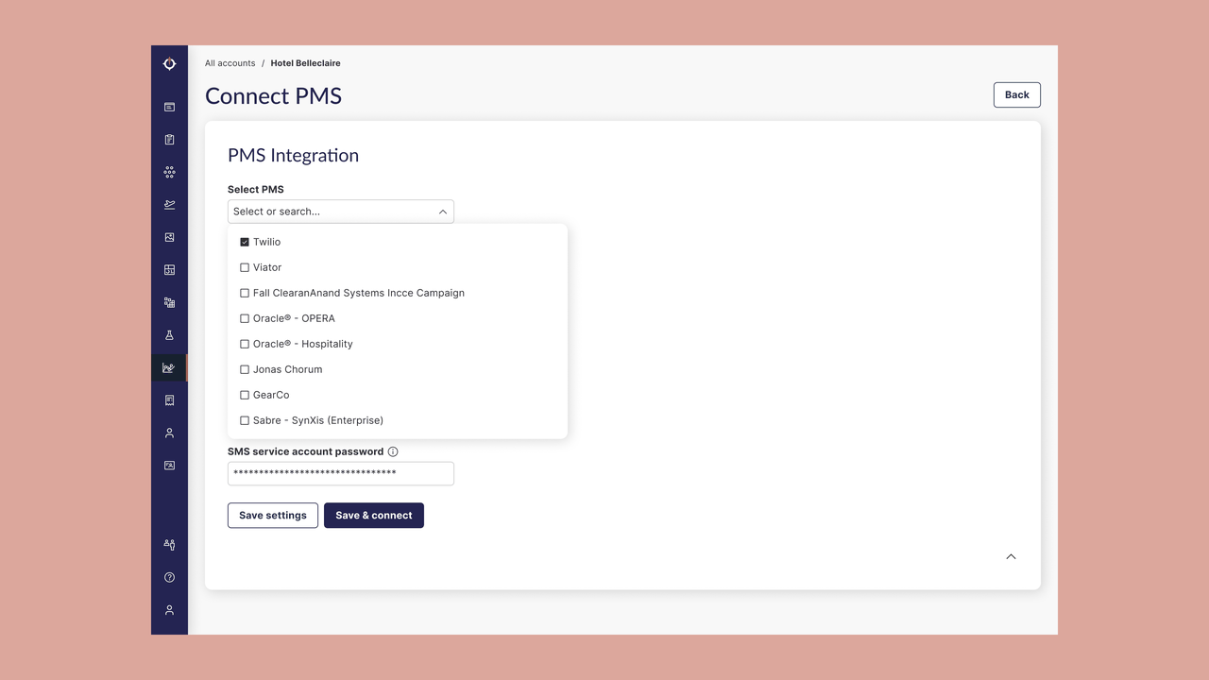Open the two-people team icon in sidebar

pos(169,545)
